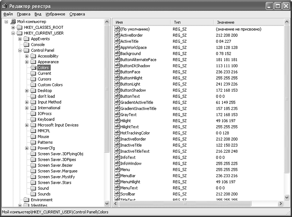
Task: Click the tree pane scroll down arrow
Action: click(107, 203)
